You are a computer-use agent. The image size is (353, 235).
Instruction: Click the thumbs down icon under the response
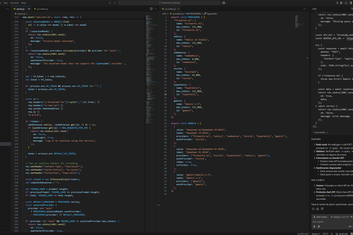(322, 209)
